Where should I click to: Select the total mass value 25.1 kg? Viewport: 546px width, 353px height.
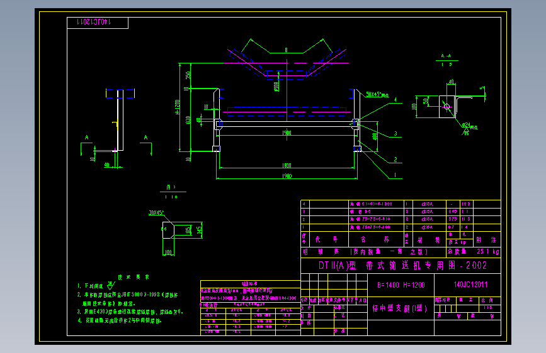coord(488,251)
